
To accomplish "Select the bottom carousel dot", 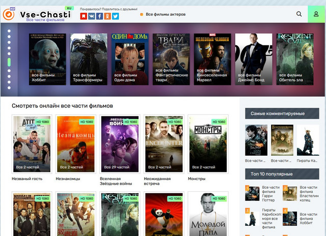I will [x=9, y=87].
